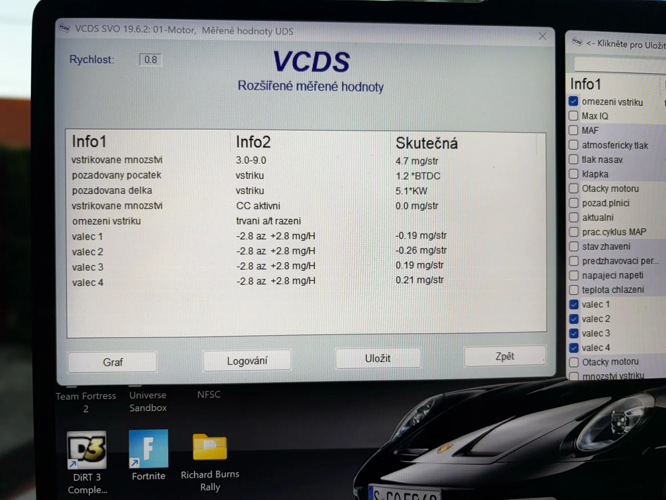Open the DiRT 3 Complete desktop shortcut

pyautogui.click(x=87, y=450)
